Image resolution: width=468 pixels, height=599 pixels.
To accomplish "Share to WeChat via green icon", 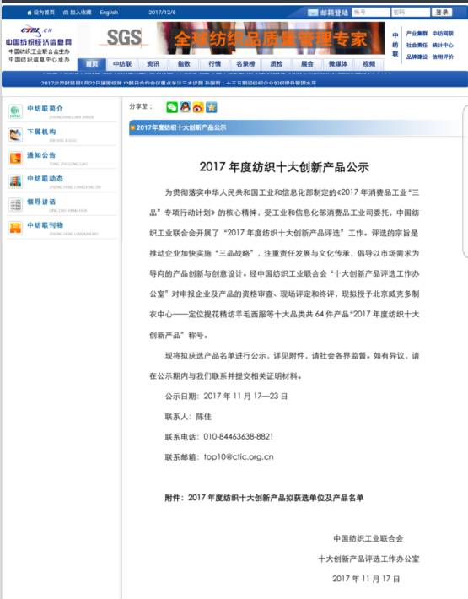I will 172,107.
